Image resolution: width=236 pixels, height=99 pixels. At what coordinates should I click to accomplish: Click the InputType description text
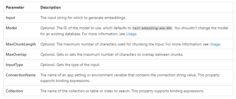coord(70,65)
